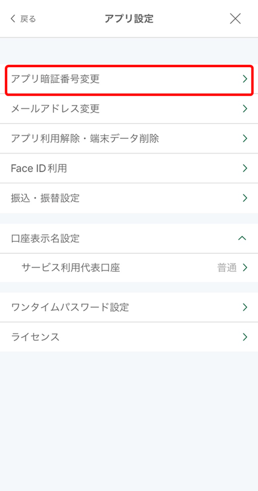Open 普通 account type chevron
The width and height of the screenshot is (258, 491).
pyautogui.click(x=245, y=268)
